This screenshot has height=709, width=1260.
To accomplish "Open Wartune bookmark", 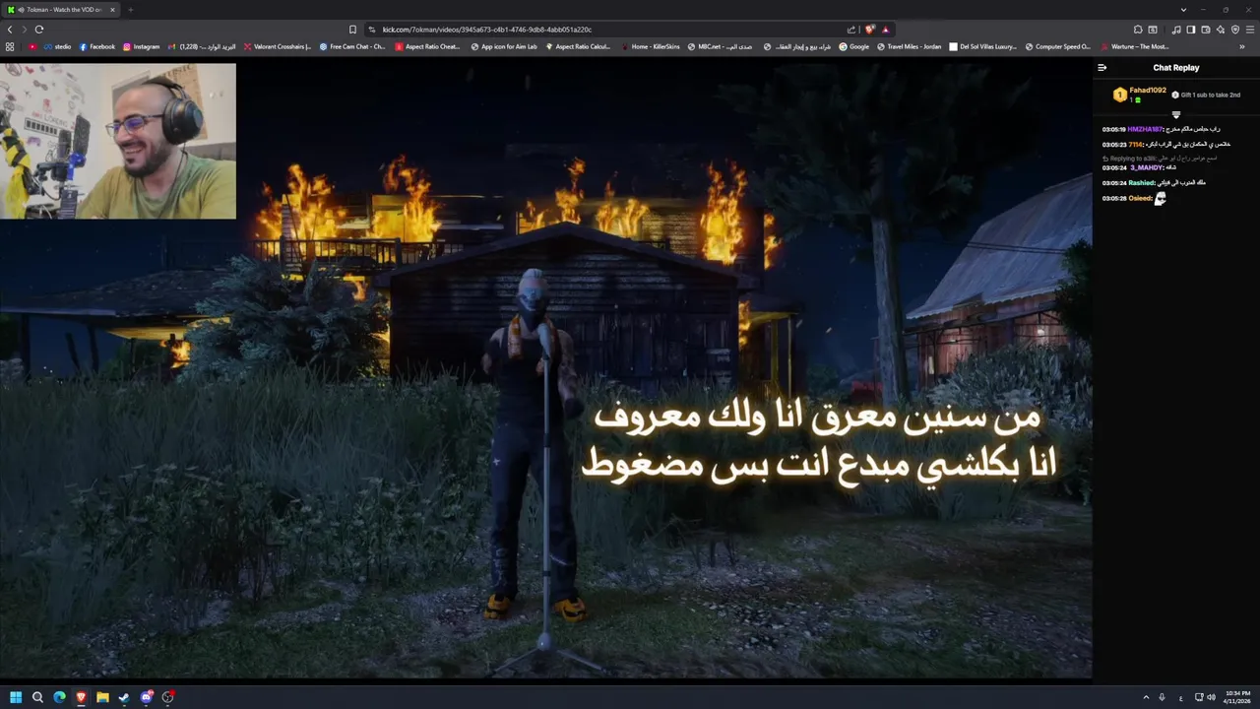I will tap(1135, 46).
